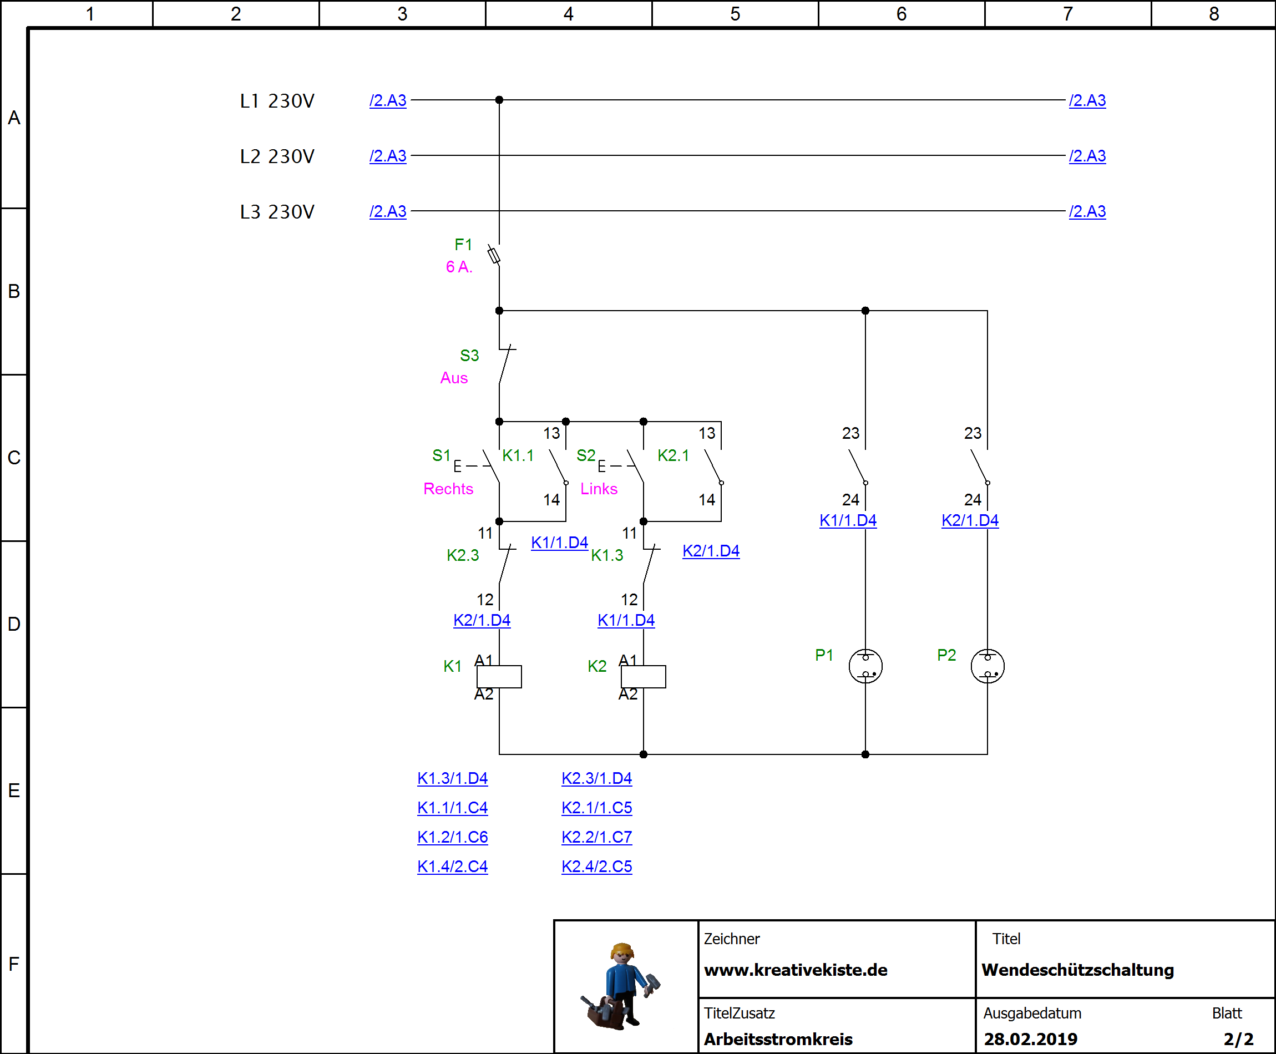Viewport: 1276px width, 1054px height.
Task: Follow the left /2.A3 link on L1
Action: 388,100
